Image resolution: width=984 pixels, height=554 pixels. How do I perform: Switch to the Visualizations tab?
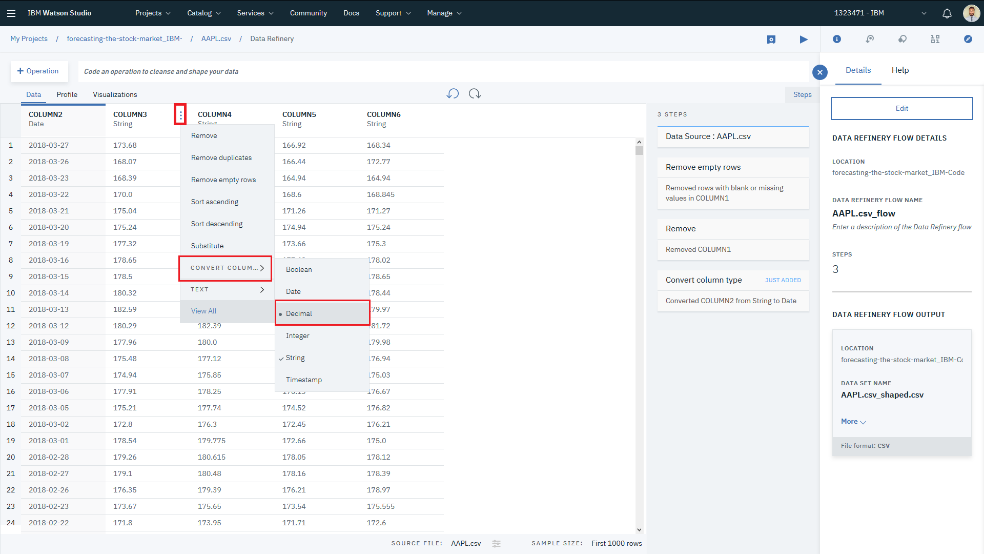click(115, 94)
